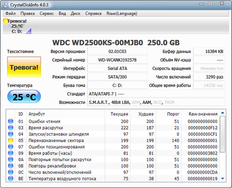Select the Ошибки чтения attribute row

click(x=113, y=121)
